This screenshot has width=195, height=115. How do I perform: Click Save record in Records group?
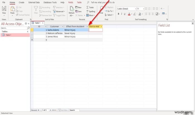pyautogui.click(x=78, y=11)
